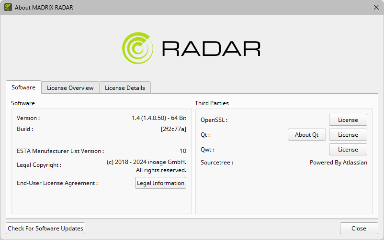Open Legal Information for the EULA

[160, 183]
